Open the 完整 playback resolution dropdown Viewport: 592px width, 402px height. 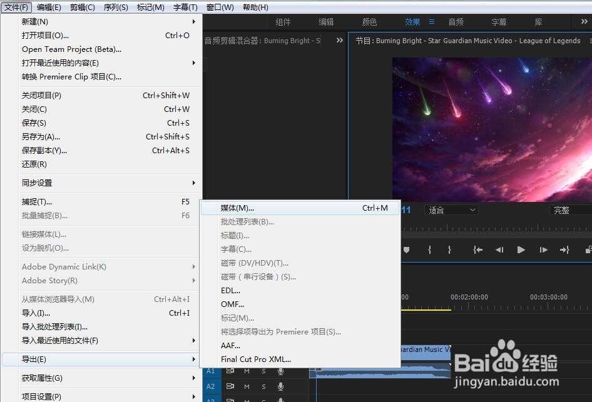pyautogui.click(x=571, y=210)
